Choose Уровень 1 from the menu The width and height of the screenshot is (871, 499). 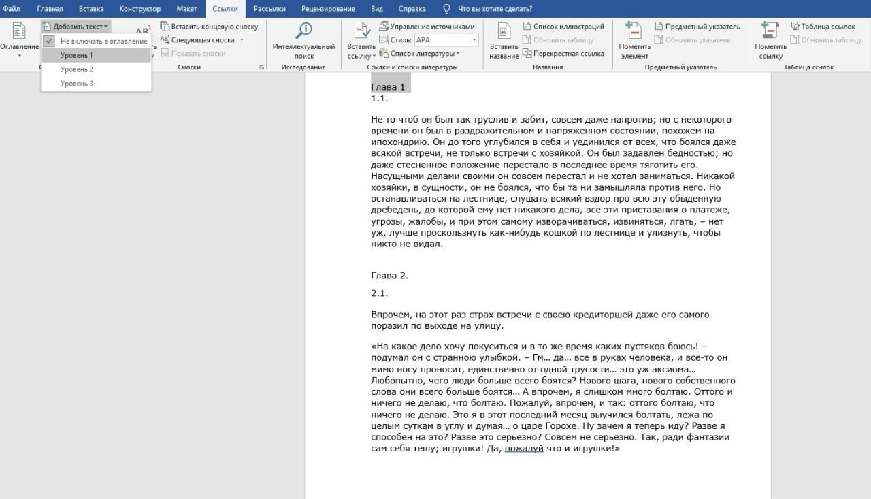tap(96, 55)
